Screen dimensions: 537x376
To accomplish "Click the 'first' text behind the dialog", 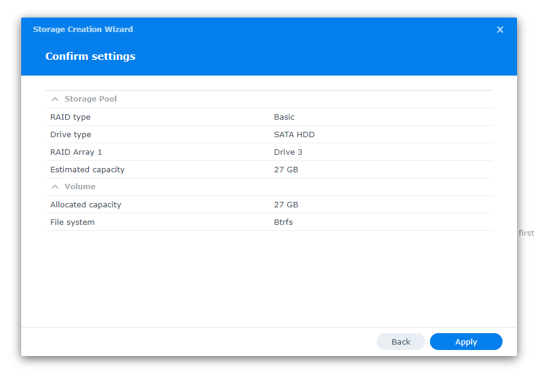I will pyautogui.click(x=526, y=233).
